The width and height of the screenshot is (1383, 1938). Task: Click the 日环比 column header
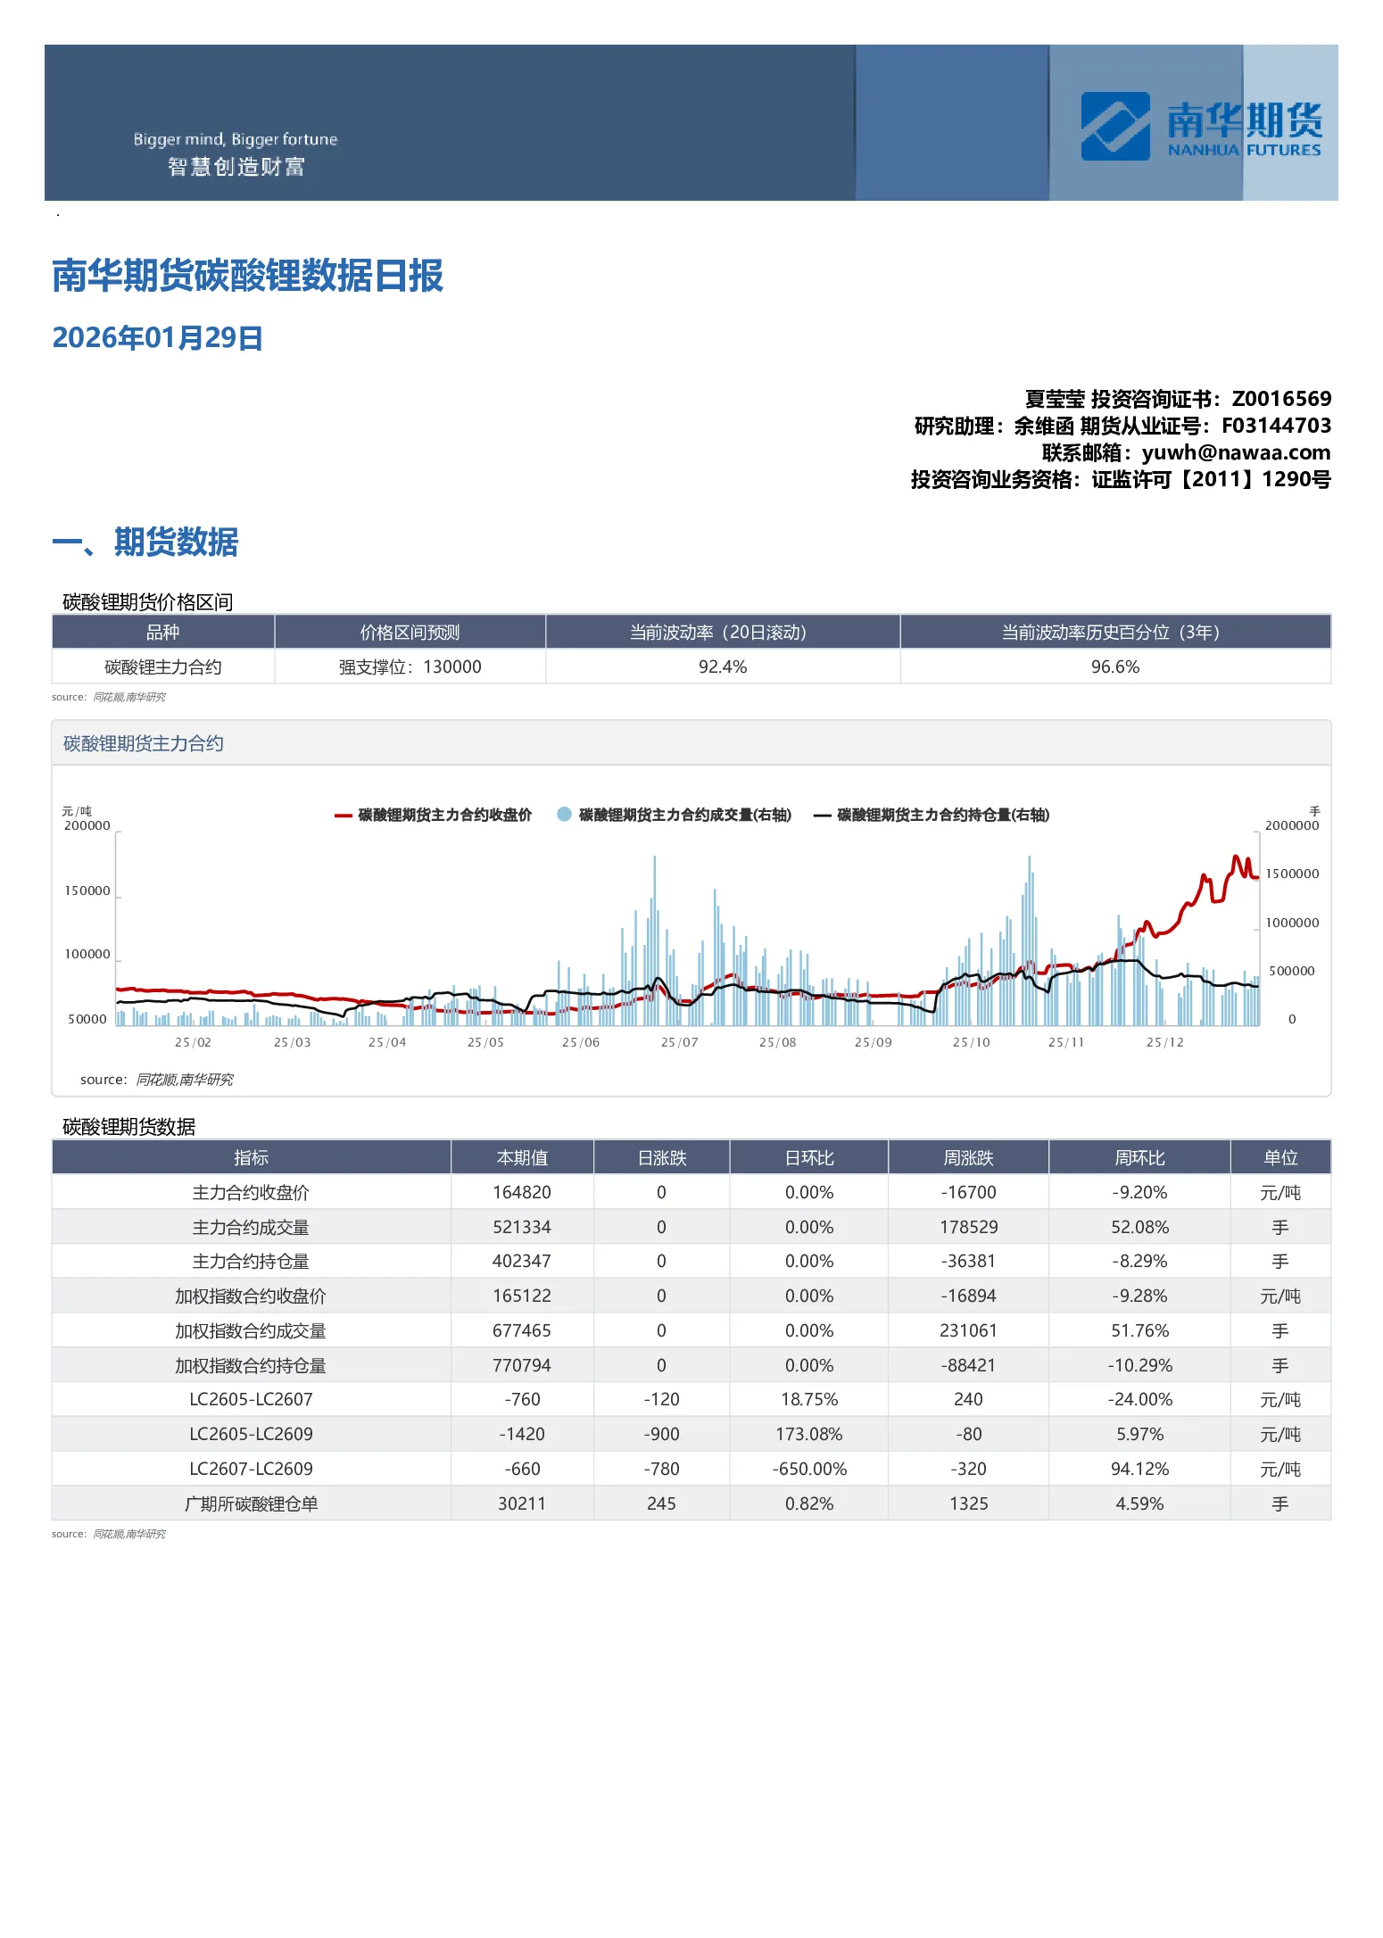[x=809, y=1158]
